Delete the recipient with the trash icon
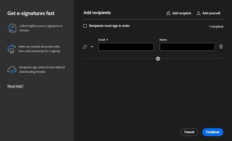This screenshot has height=141, width=232. (x=221, y=47)
